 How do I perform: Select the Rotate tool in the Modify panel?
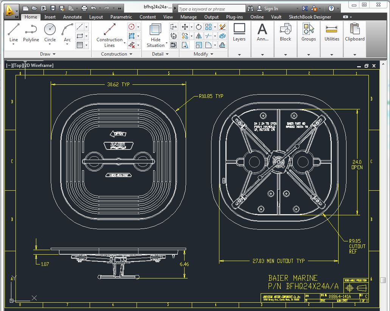point(199,26)
